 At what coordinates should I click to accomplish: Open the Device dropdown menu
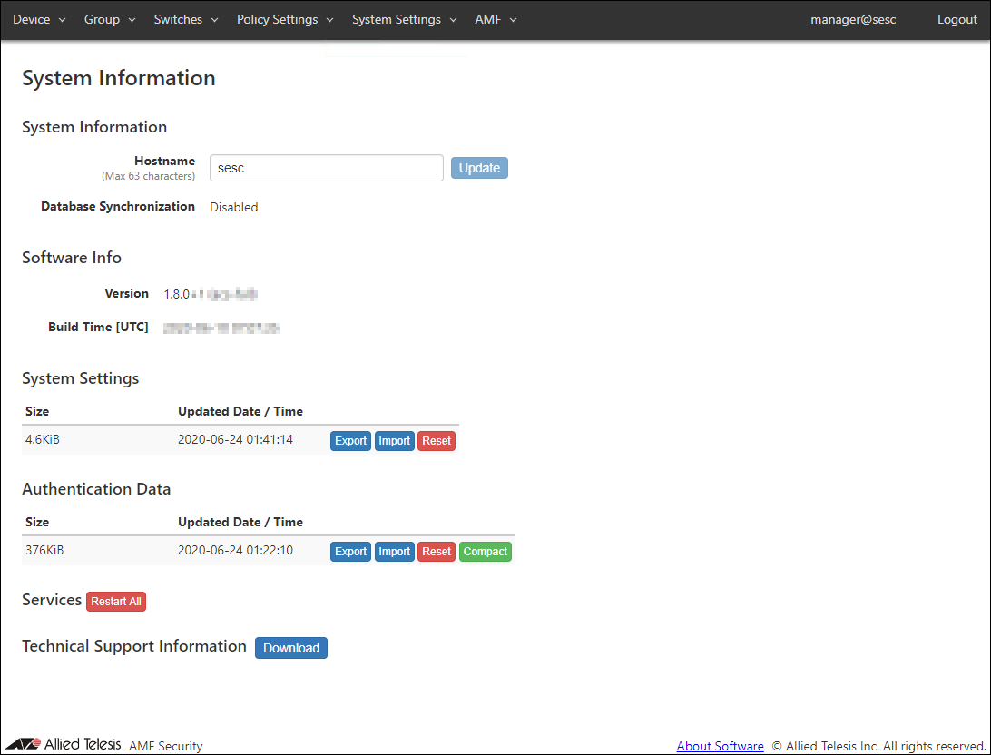tap(39, 19)
